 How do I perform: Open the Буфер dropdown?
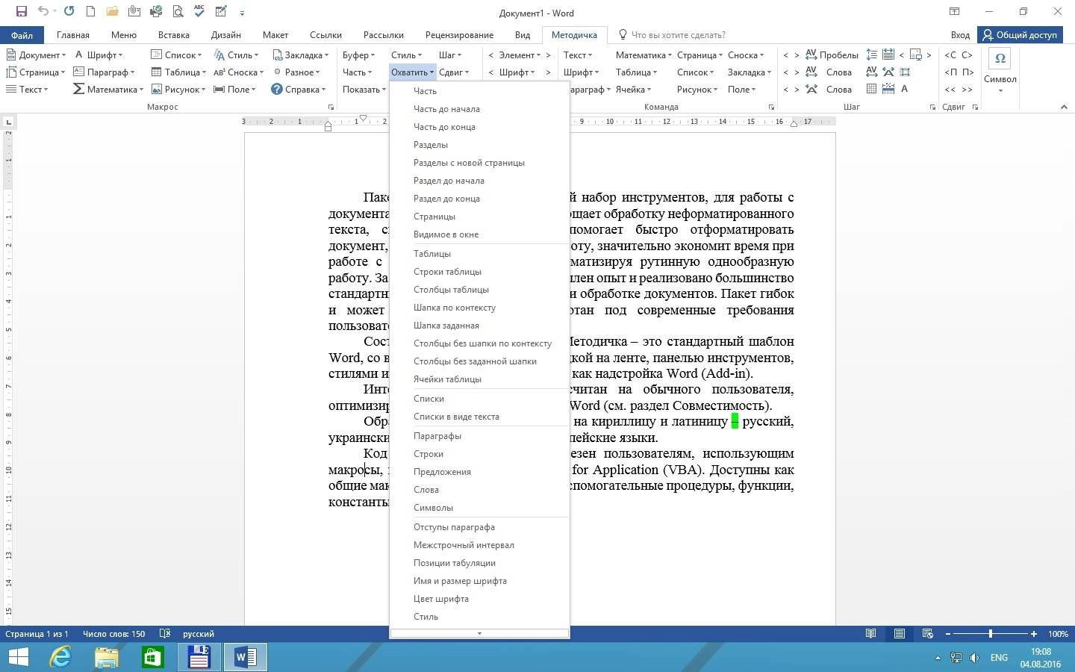pyautogui.click(x=358, y=55)
